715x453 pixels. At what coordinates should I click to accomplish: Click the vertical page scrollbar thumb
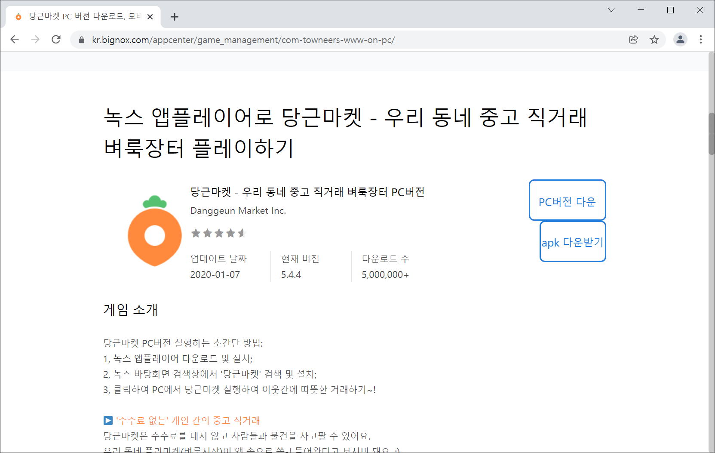(x=712, y=133)
